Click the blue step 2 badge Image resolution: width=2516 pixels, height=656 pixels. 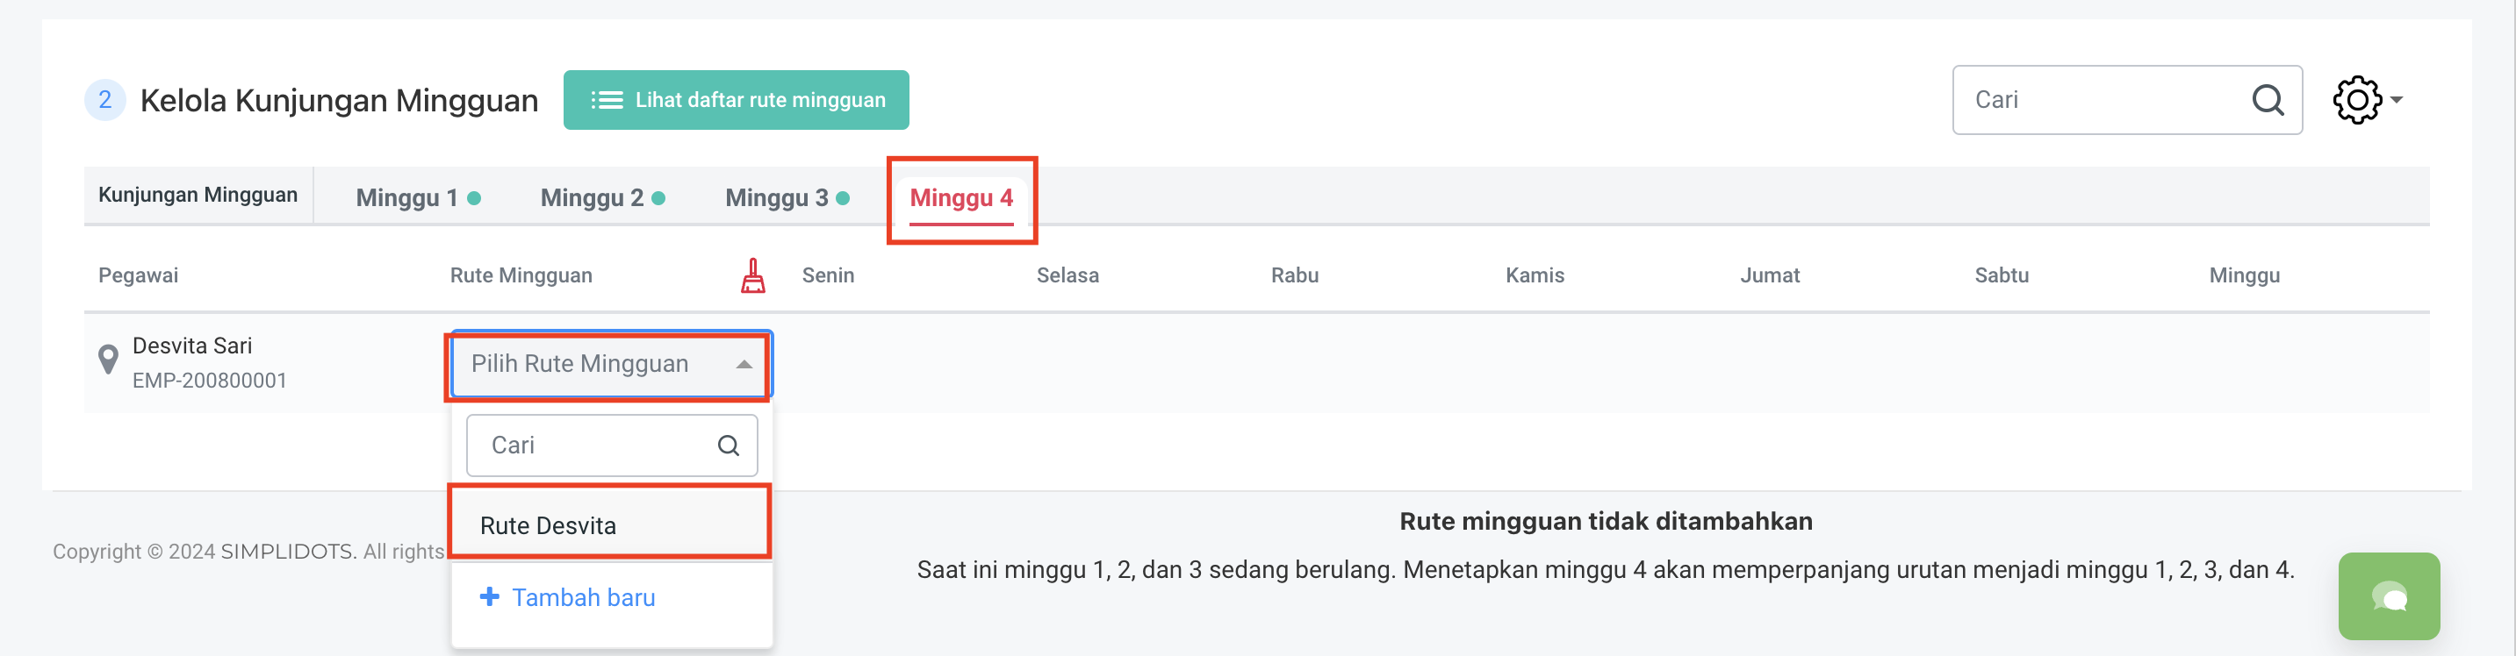pos(105,100)
